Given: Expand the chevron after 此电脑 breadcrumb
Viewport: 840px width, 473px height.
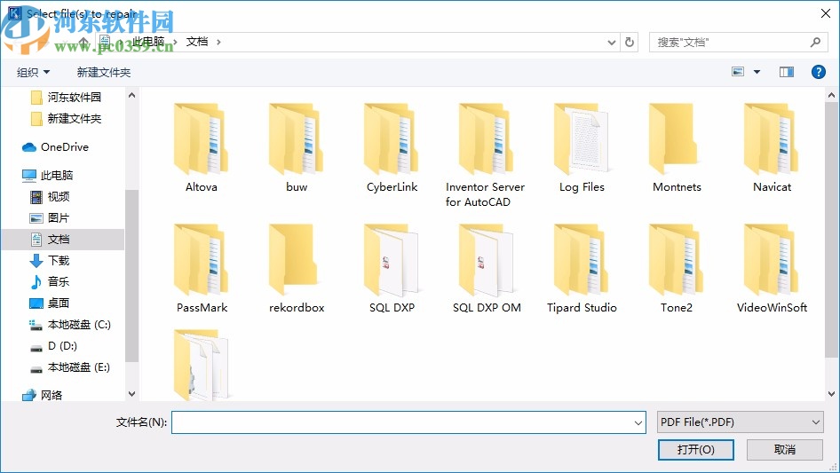Looking at the screenshot, I should point(175,42).
